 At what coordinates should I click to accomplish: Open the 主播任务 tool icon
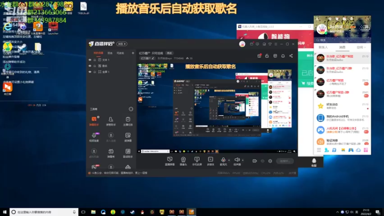128,121
